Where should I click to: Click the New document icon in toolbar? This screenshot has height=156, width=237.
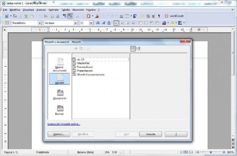click(7, 16)
